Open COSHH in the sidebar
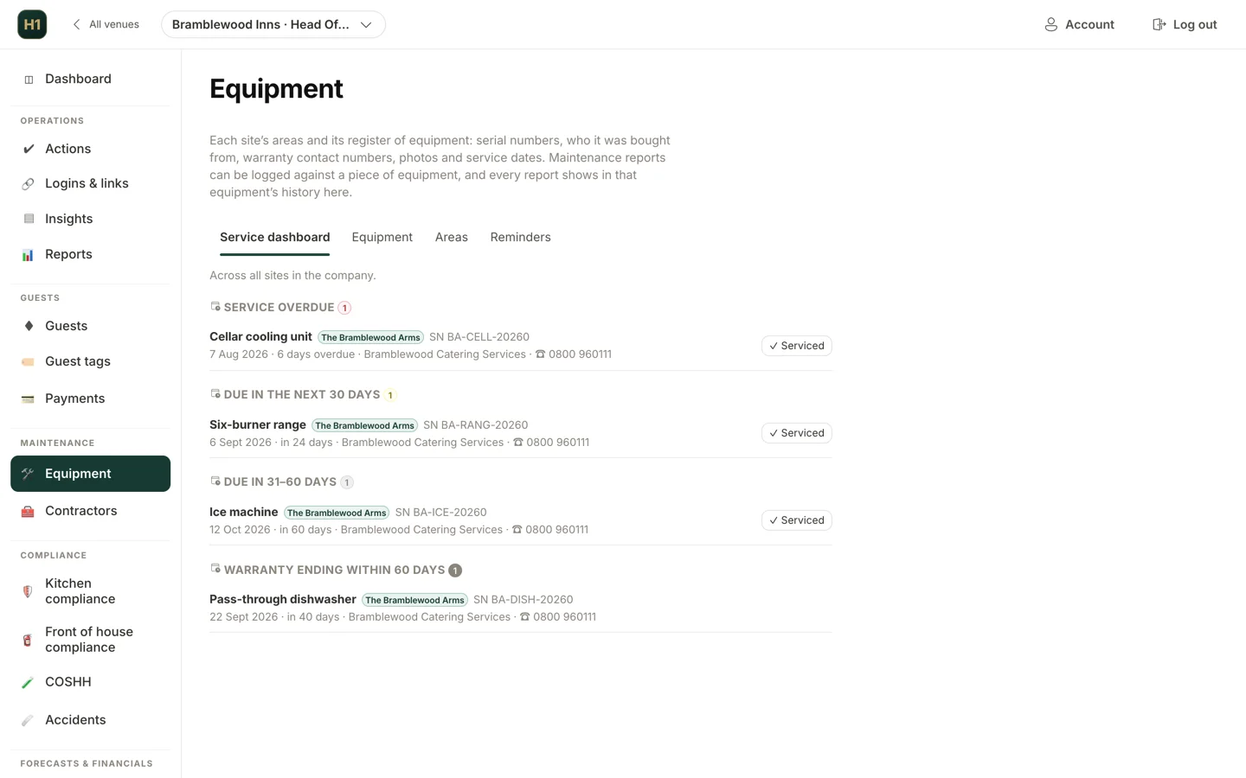This screenshot has width=1246, height=778. coord(90,682)
